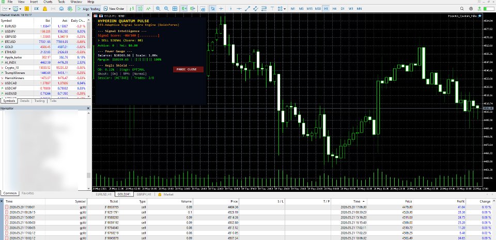This screenshot has height=240, width=496.
Task: Select the text label tool
Action: pyautogui.click(x=272, y=9)
